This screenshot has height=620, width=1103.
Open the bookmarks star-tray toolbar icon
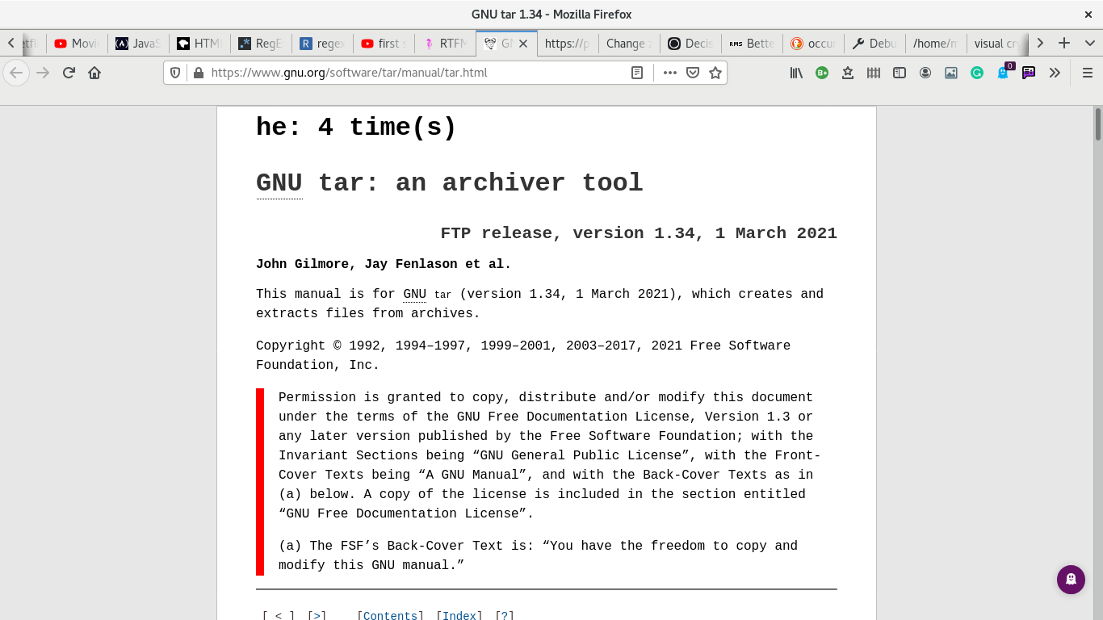(848, 73)
